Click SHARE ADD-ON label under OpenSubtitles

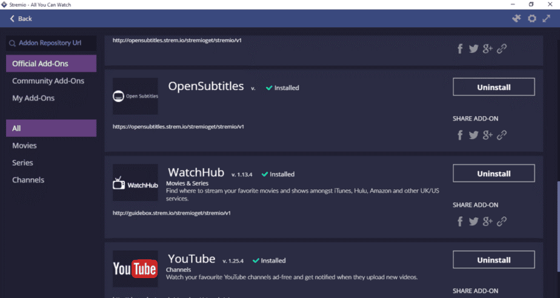click(475, 118)
